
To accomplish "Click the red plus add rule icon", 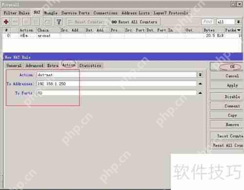I will (x=6, y=21).
